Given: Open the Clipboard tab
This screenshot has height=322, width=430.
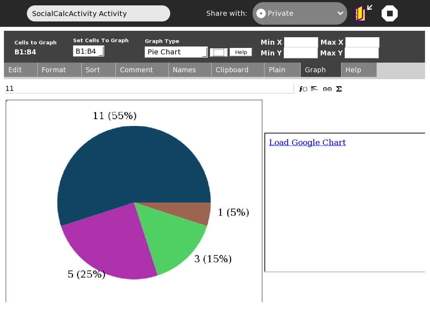Looking at the screenshot, I should pyautogui.click(x=238, y=70).
